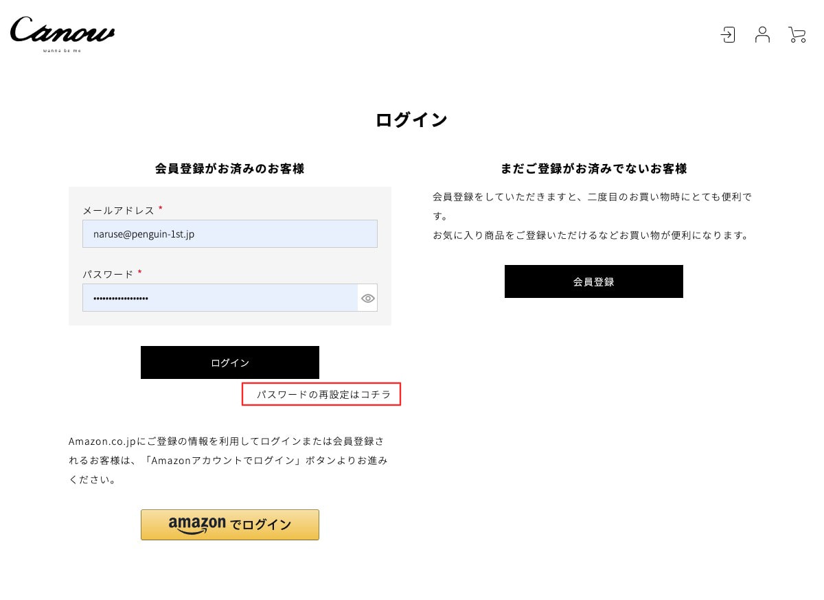The height and width of the screenshot is (600, 824).
Task: Click the 会員登録 benefits description text
Action: tap(592, 216)
